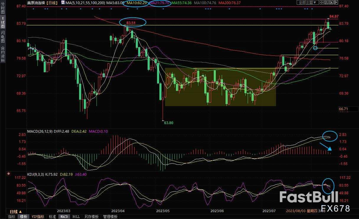Toggle the BOLL indicator template
The height and width of the screenshot is (219, 359).
pos(76,217)
